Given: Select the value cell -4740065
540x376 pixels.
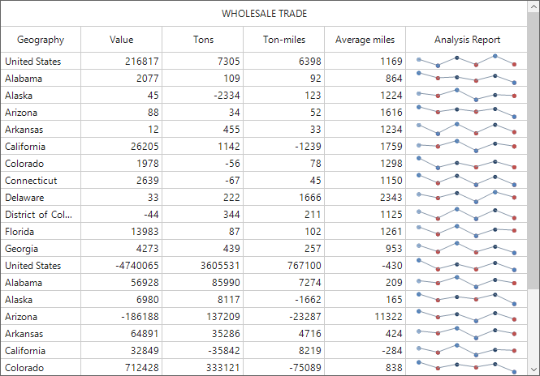Looking at the screenshot, I should pos(121,265).
